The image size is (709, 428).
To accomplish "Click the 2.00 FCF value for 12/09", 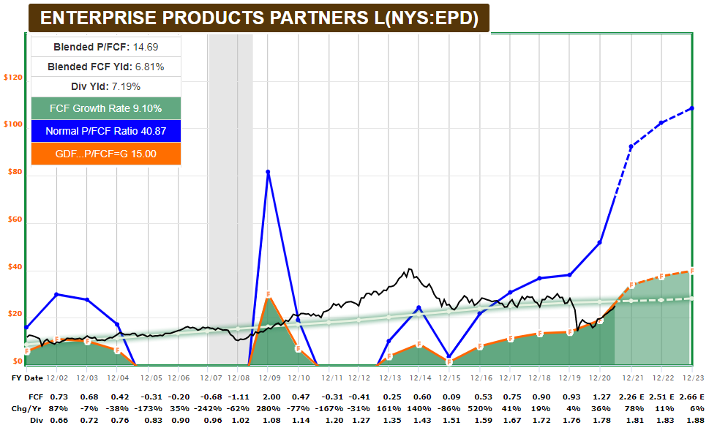I will click(x=271, y=397).
